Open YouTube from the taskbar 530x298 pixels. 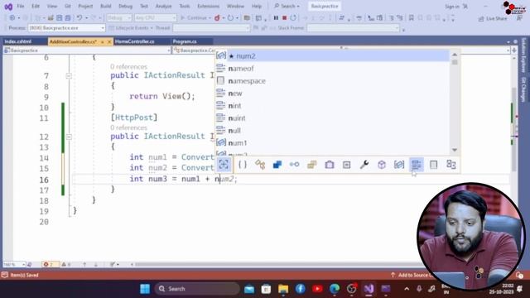[x=317, y=289]
